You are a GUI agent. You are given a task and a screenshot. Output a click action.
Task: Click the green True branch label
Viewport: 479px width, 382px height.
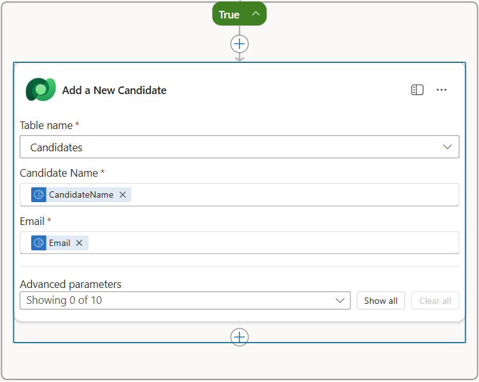tap(229, 15)
